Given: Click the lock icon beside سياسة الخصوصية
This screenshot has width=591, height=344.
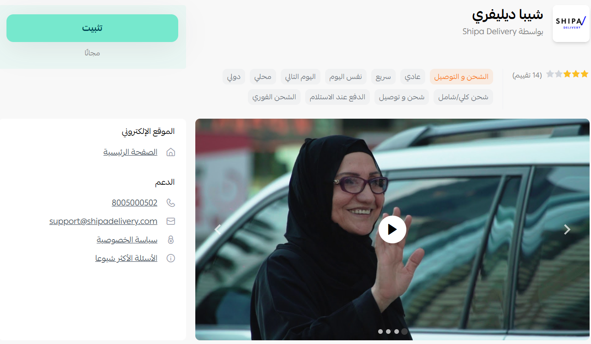Looking at the screenshot, I should pyautogui.click(x=171, y=240).
